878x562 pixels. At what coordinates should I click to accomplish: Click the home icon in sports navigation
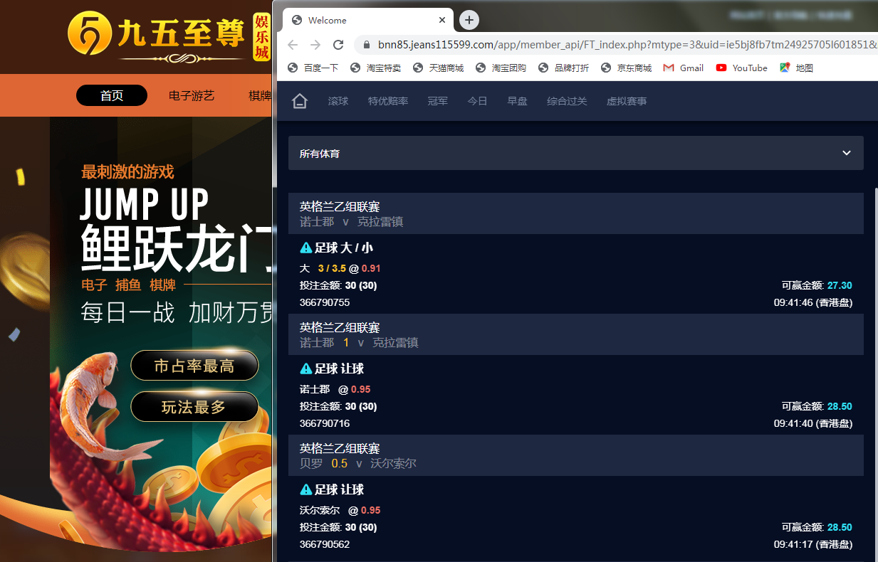(x=300, y=101)
